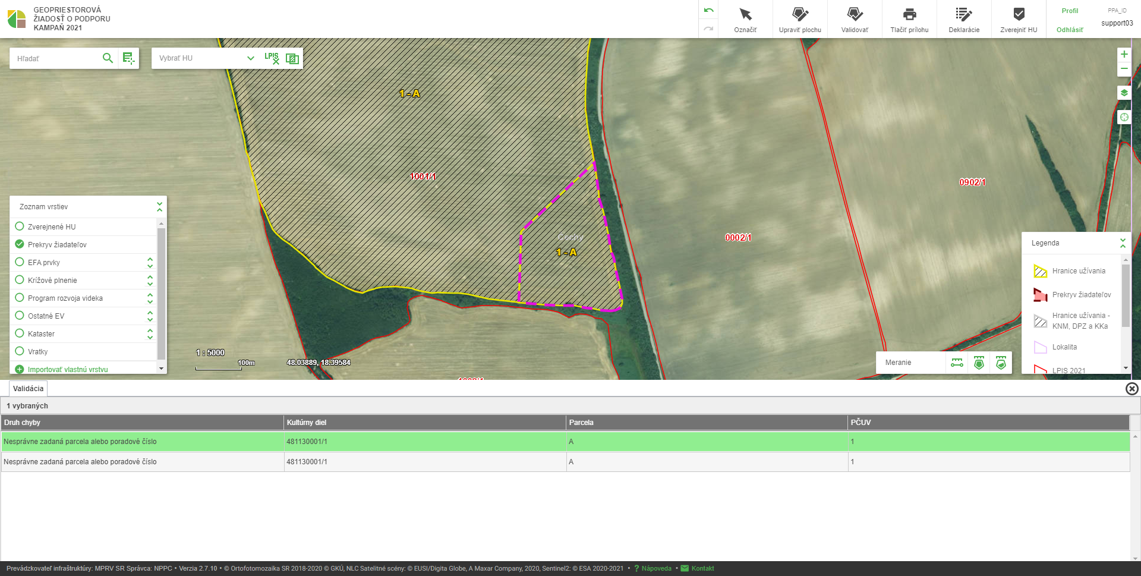Click the search magnifier icon

tap(108, 58)
